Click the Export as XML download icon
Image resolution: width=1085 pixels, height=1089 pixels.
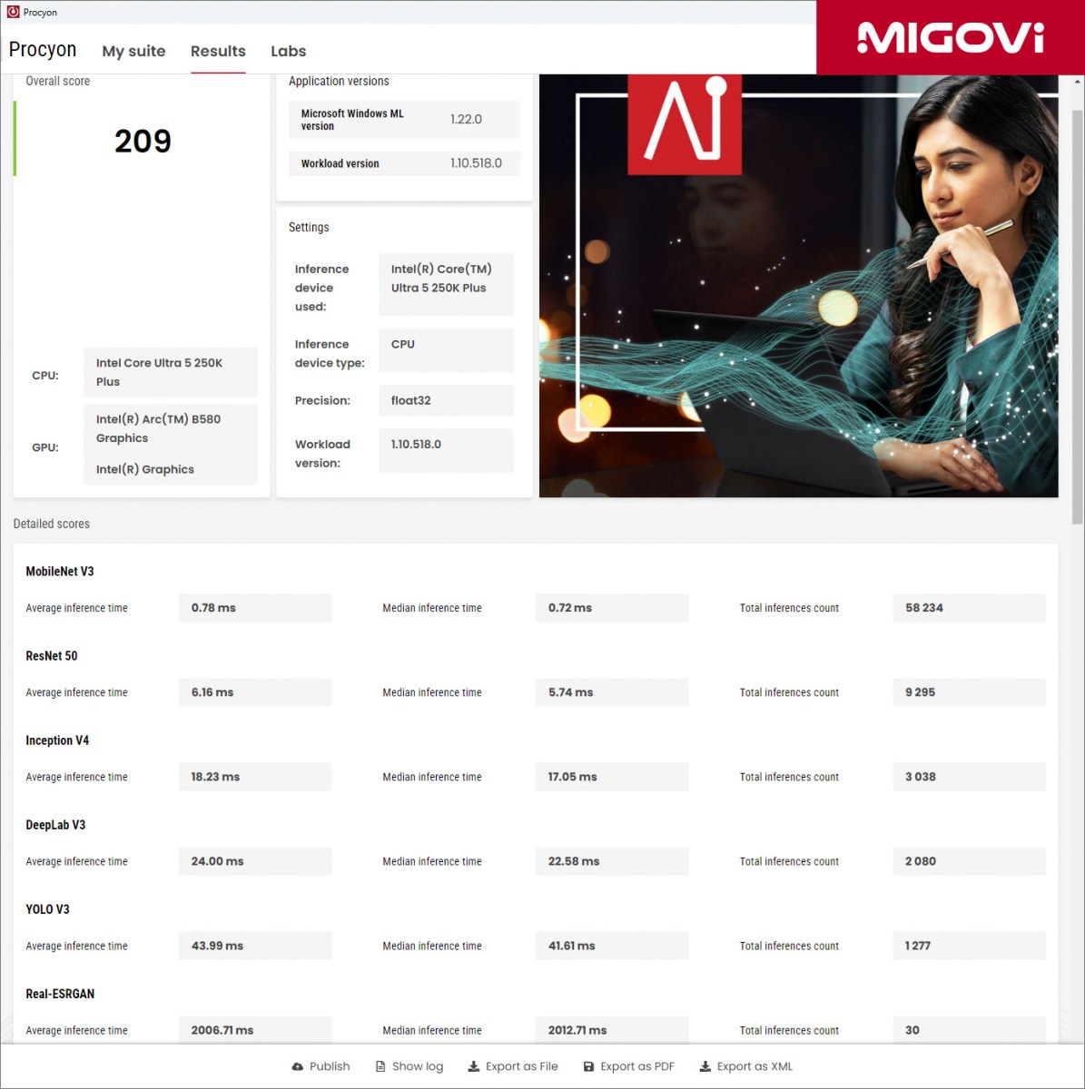(705, 1066)
